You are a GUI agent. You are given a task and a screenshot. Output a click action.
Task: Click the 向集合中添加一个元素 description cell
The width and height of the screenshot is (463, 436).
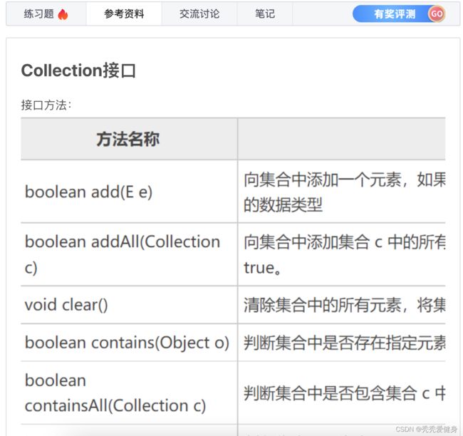click(x=342, y=192)
